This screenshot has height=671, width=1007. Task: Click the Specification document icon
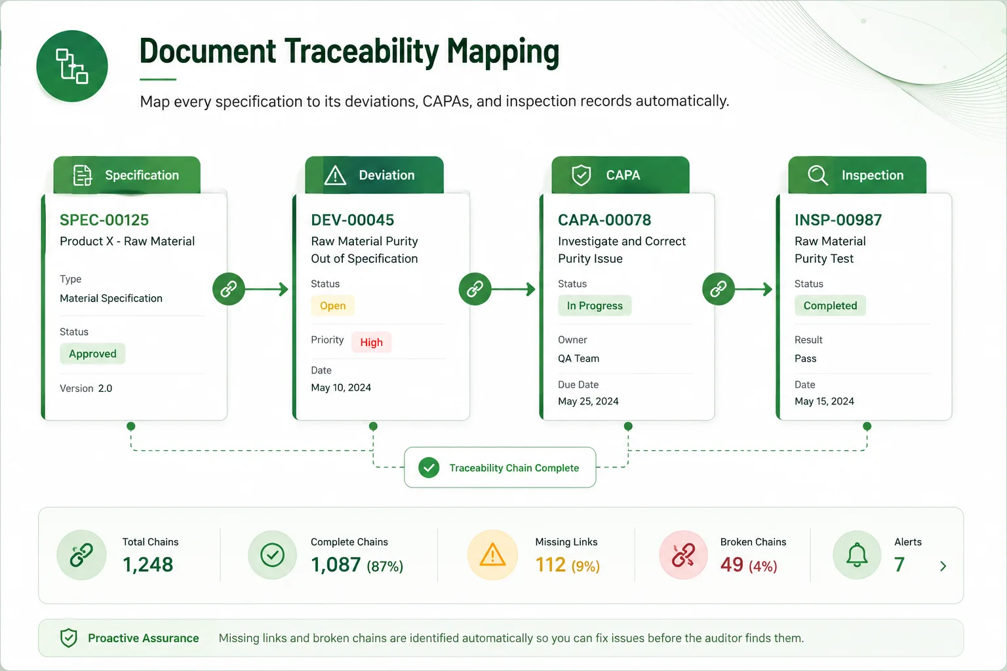coord(82,175)
